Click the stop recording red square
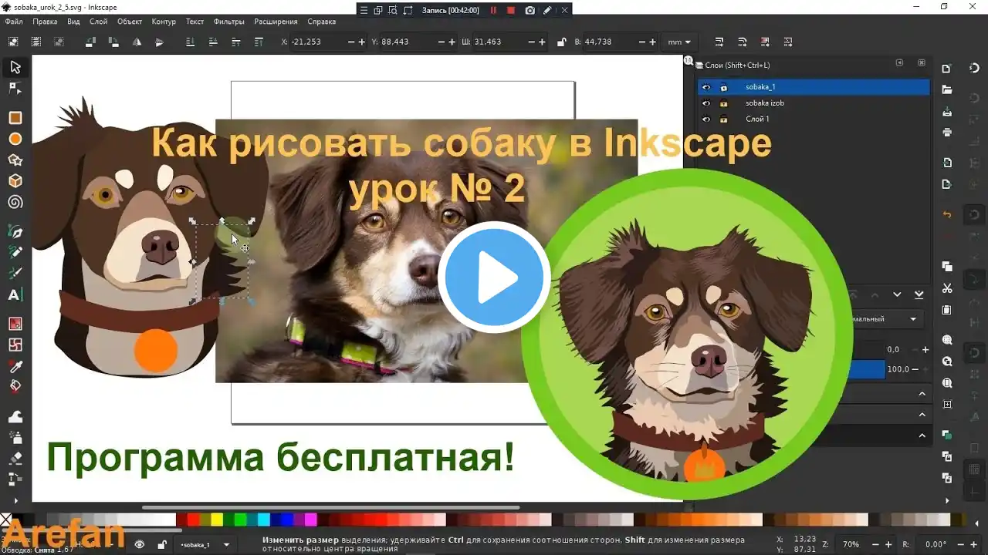 [511, 10]
